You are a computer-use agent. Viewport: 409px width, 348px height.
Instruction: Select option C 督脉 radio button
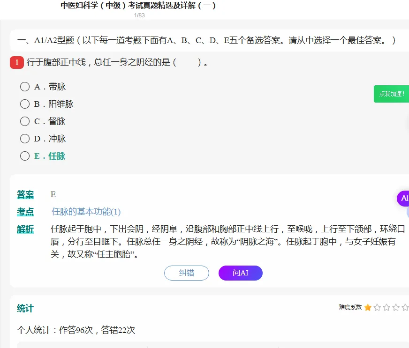click(x=25, y=121)
